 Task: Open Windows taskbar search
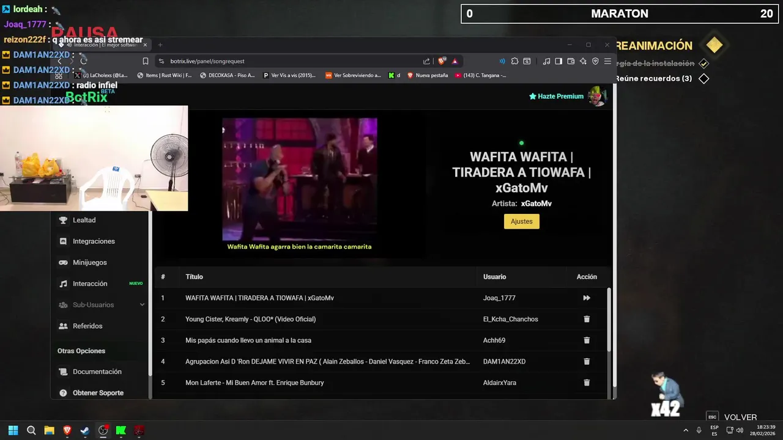tap(31, 430)
